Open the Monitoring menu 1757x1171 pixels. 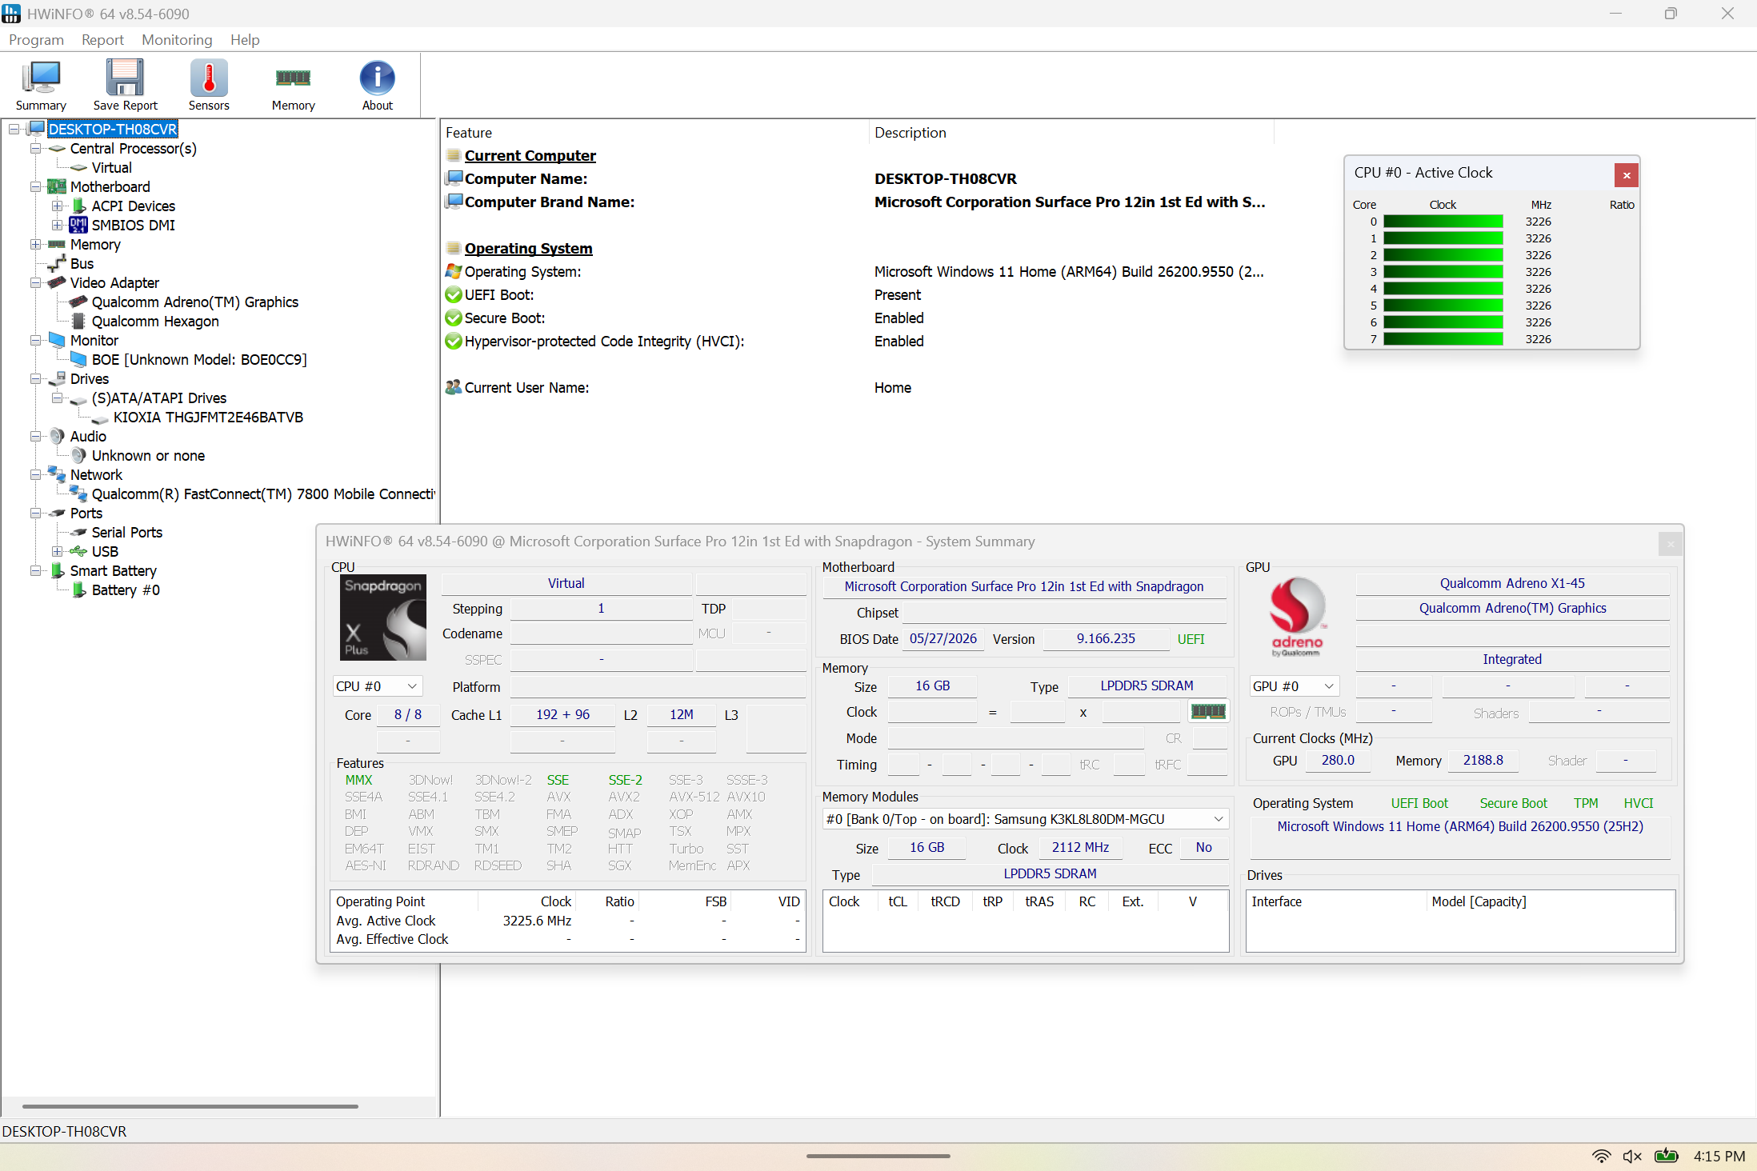tap(177, 39)
